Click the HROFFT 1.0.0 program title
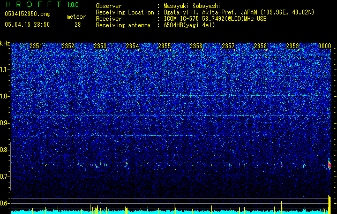The width and height of the screenshot is (337, 214). coord(42,4)
